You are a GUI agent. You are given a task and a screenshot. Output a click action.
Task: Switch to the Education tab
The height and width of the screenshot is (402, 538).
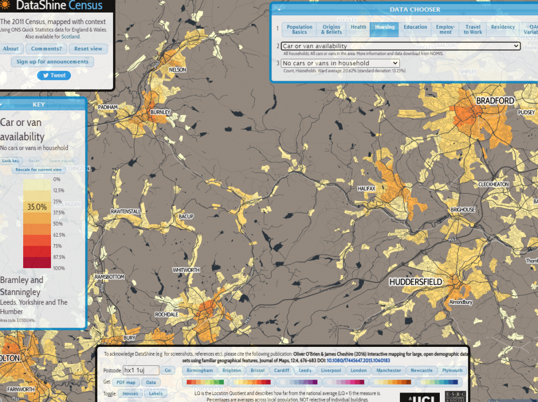[415, 29]
